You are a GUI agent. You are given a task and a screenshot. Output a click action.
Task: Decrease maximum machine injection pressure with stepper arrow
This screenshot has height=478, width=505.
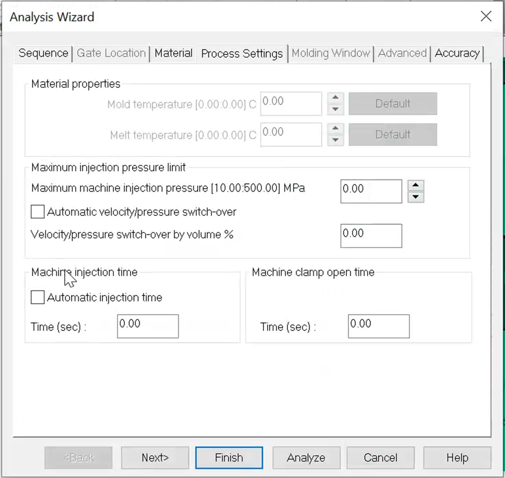coord(415,197)
